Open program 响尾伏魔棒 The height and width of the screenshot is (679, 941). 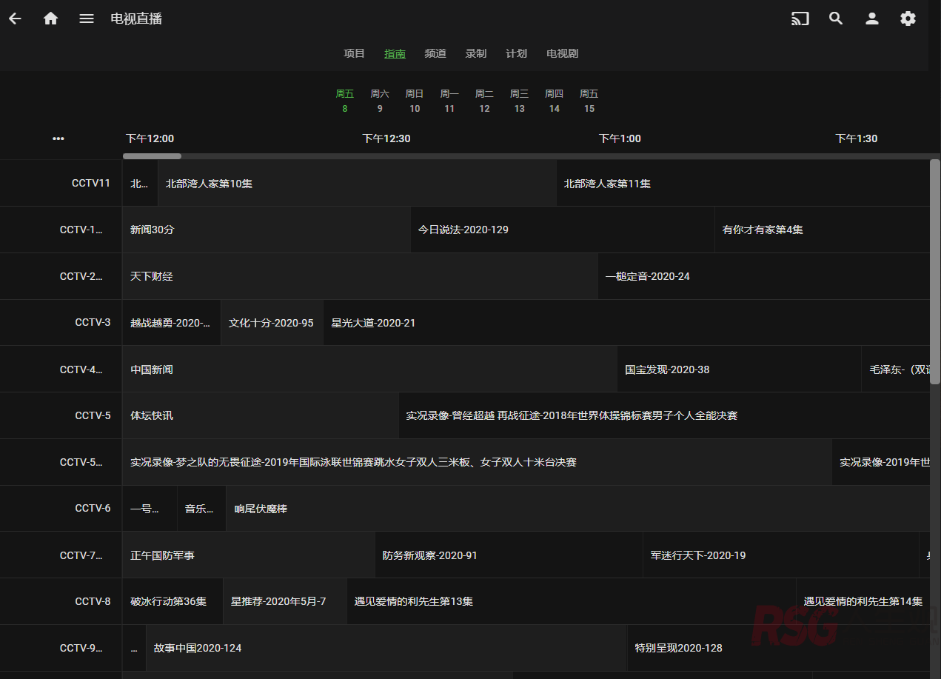[577, 508]
